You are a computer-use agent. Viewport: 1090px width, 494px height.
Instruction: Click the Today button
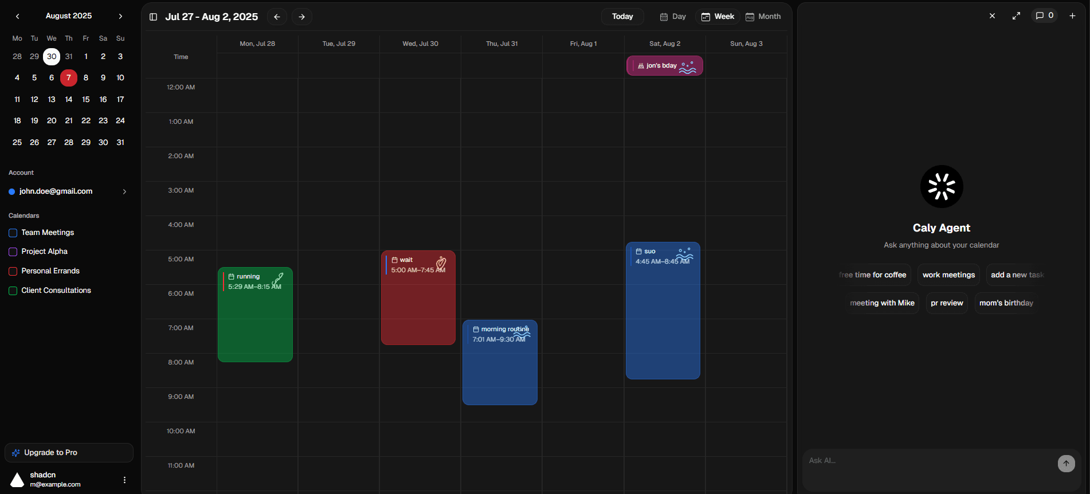tap(622, 17)
